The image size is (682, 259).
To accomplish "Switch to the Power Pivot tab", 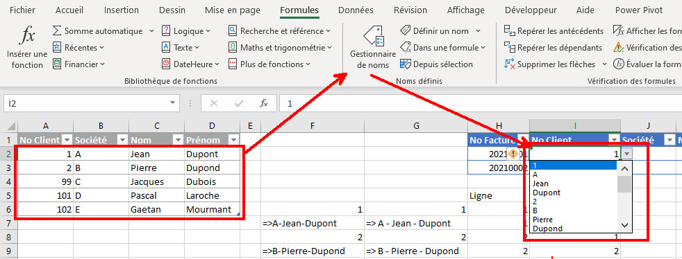I will pos(639,10).
